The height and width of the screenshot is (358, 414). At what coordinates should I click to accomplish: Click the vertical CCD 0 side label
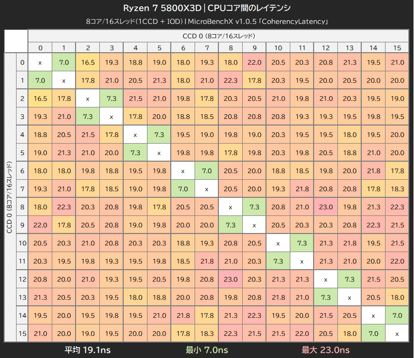click(10, 197)
